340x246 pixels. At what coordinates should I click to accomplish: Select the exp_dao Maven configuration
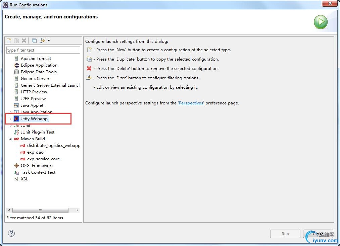35,152
